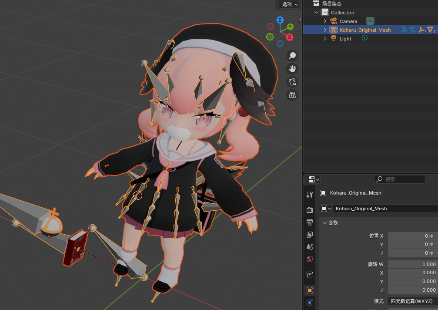This screenshot has width=438, height=310.
Task: Toggle the camera view icon in viewport
Action: point(292,82)
